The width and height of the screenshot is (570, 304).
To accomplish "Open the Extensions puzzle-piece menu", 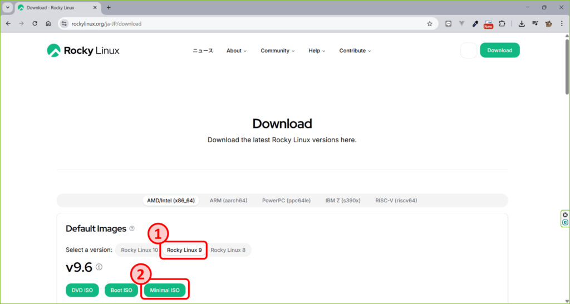I will (502, 23).
